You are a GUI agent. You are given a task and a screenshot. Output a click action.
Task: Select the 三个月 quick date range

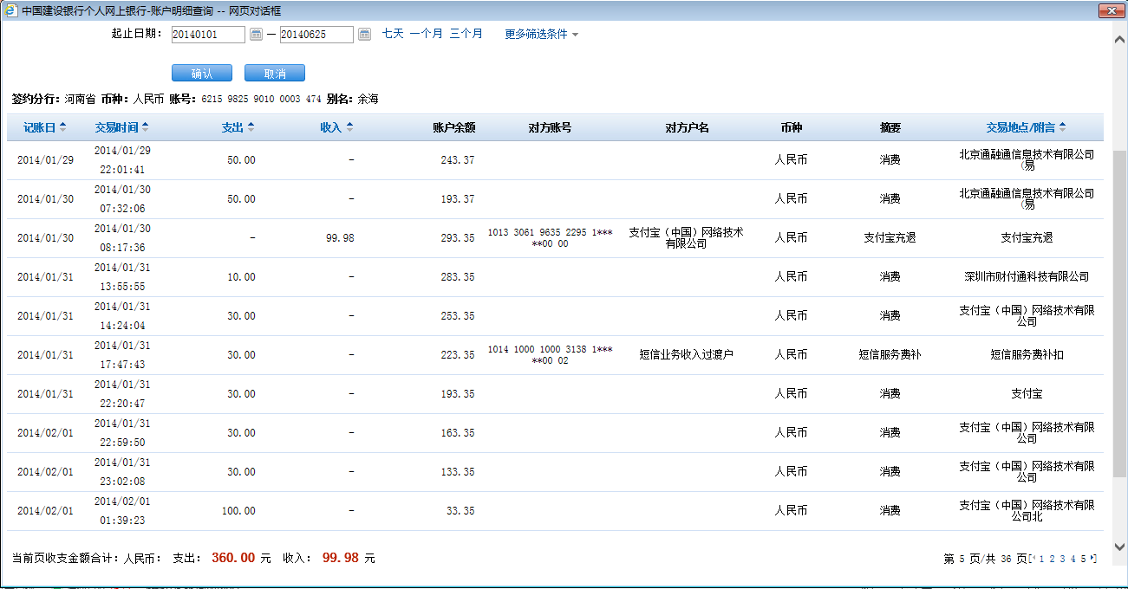click(466, 34)
